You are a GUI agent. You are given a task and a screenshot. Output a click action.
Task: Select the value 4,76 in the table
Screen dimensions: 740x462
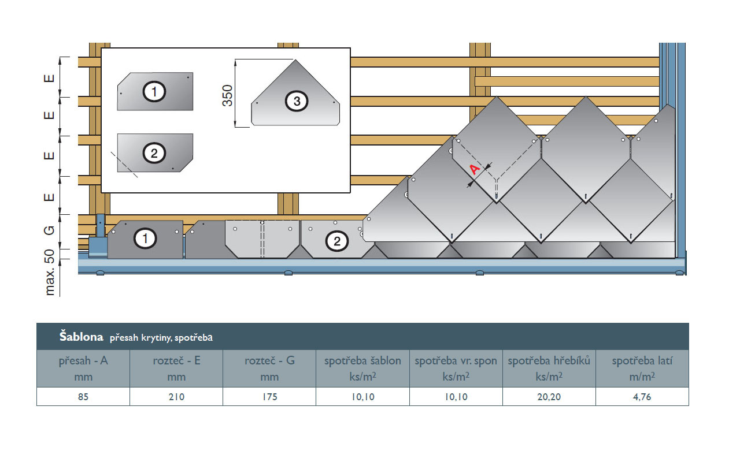642,397
